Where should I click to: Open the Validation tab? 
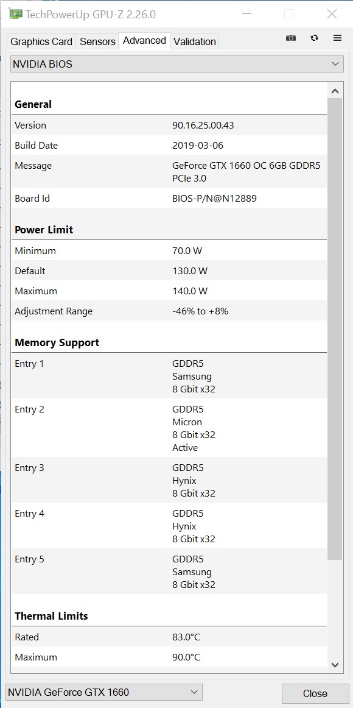[x=195, y=41]
